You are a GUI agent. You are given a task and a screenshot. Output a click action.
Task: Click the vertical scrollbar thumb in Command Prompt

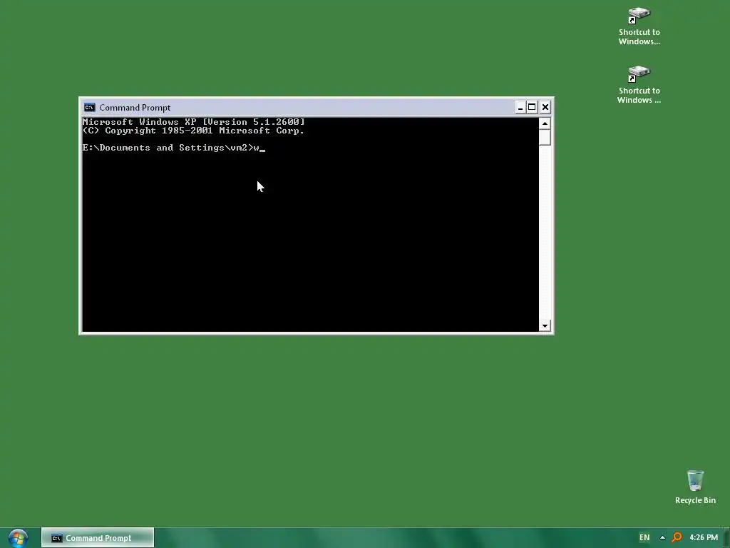click(545, 138)
